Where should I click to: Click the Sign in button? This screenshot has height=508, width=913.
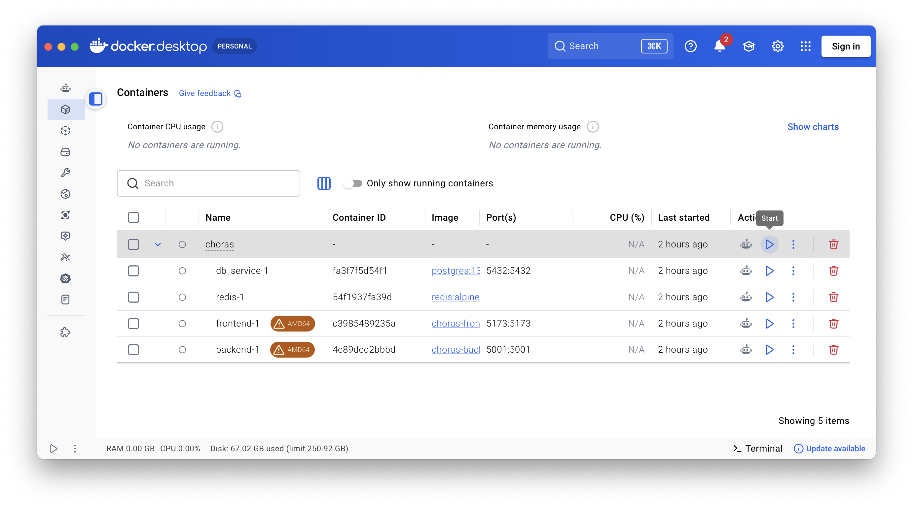846,47
